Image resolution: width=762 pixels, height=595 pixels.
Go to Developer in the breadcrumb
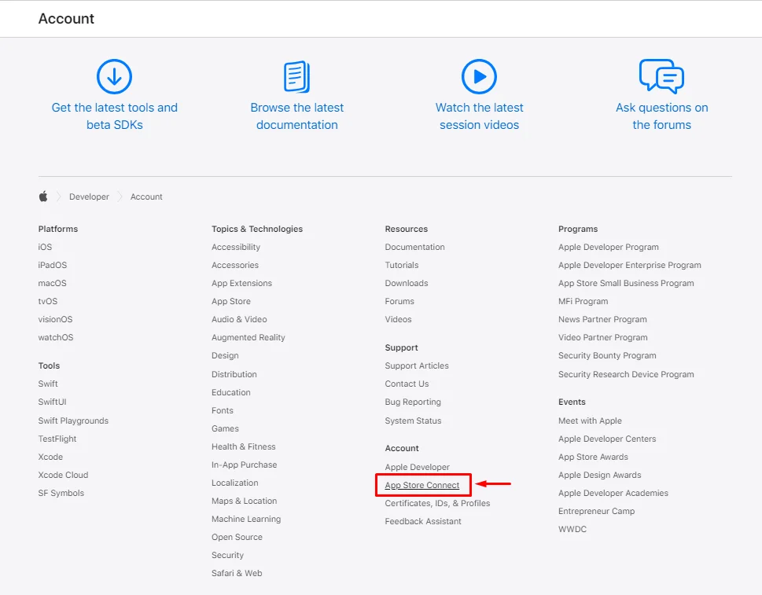[x=89, y=196]
